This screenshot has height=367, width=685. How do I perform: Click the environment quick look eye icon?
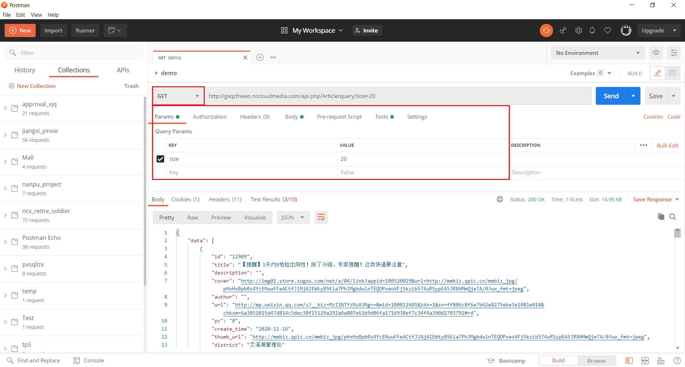click(x=656, y=53)
